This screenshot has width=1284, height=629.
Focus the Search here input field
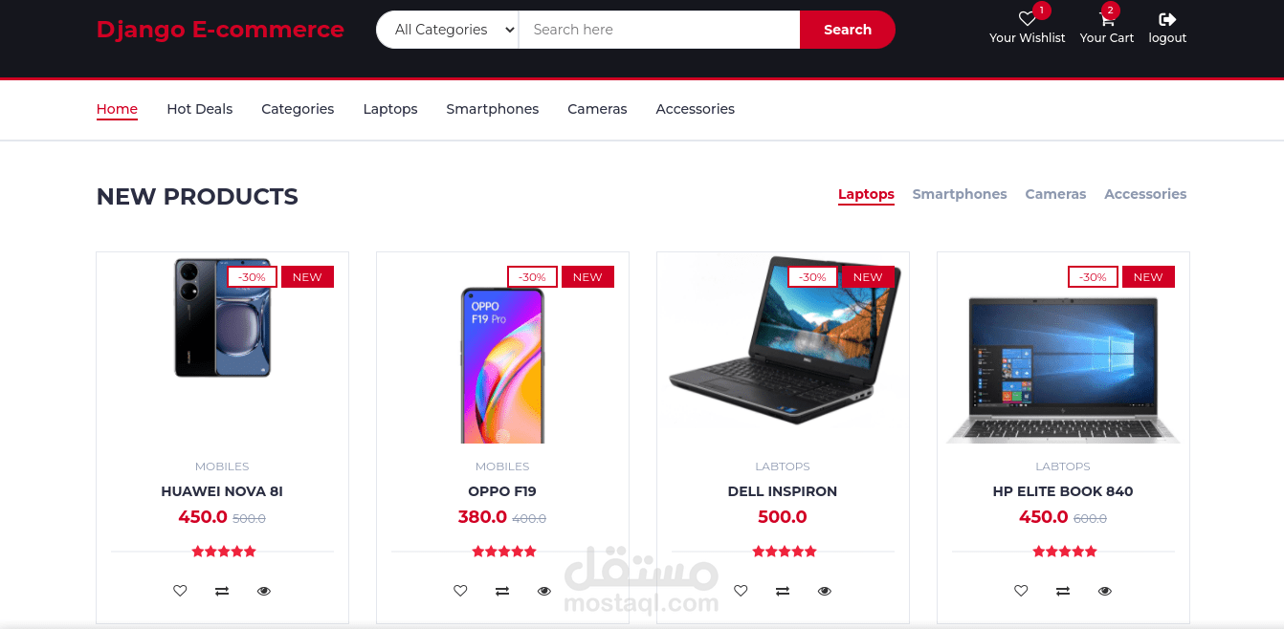point(659,30)
